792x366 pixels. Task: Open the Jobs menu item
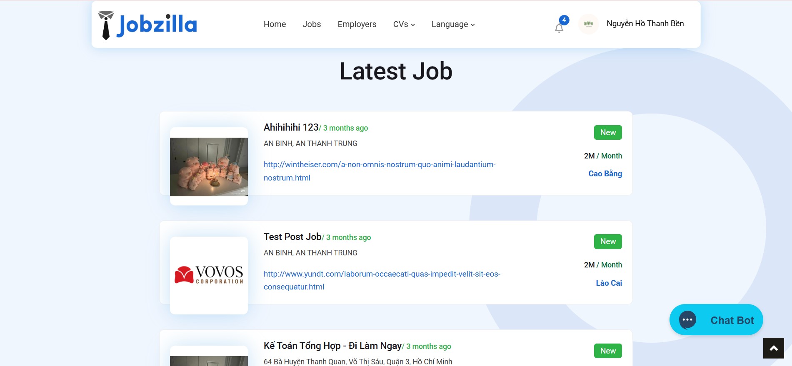[x=312, y=25]
